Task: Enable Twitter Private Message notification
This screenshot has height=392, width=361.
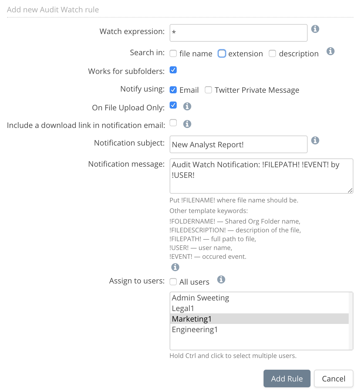Action: (x=208, y=90)
